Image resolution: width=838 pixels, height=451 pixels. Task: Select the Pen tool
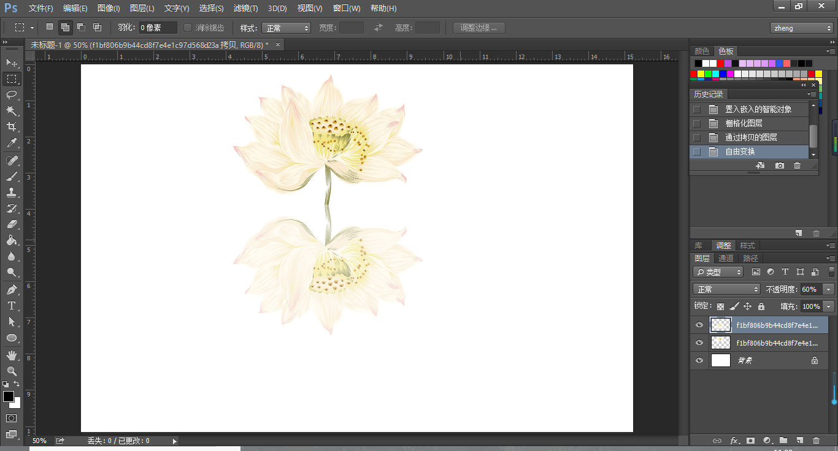click(12, 289)
